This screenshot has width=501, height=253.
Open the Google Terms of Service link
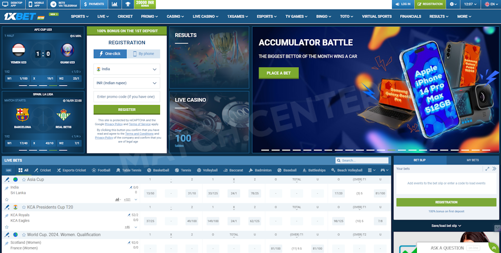point(139,124)
